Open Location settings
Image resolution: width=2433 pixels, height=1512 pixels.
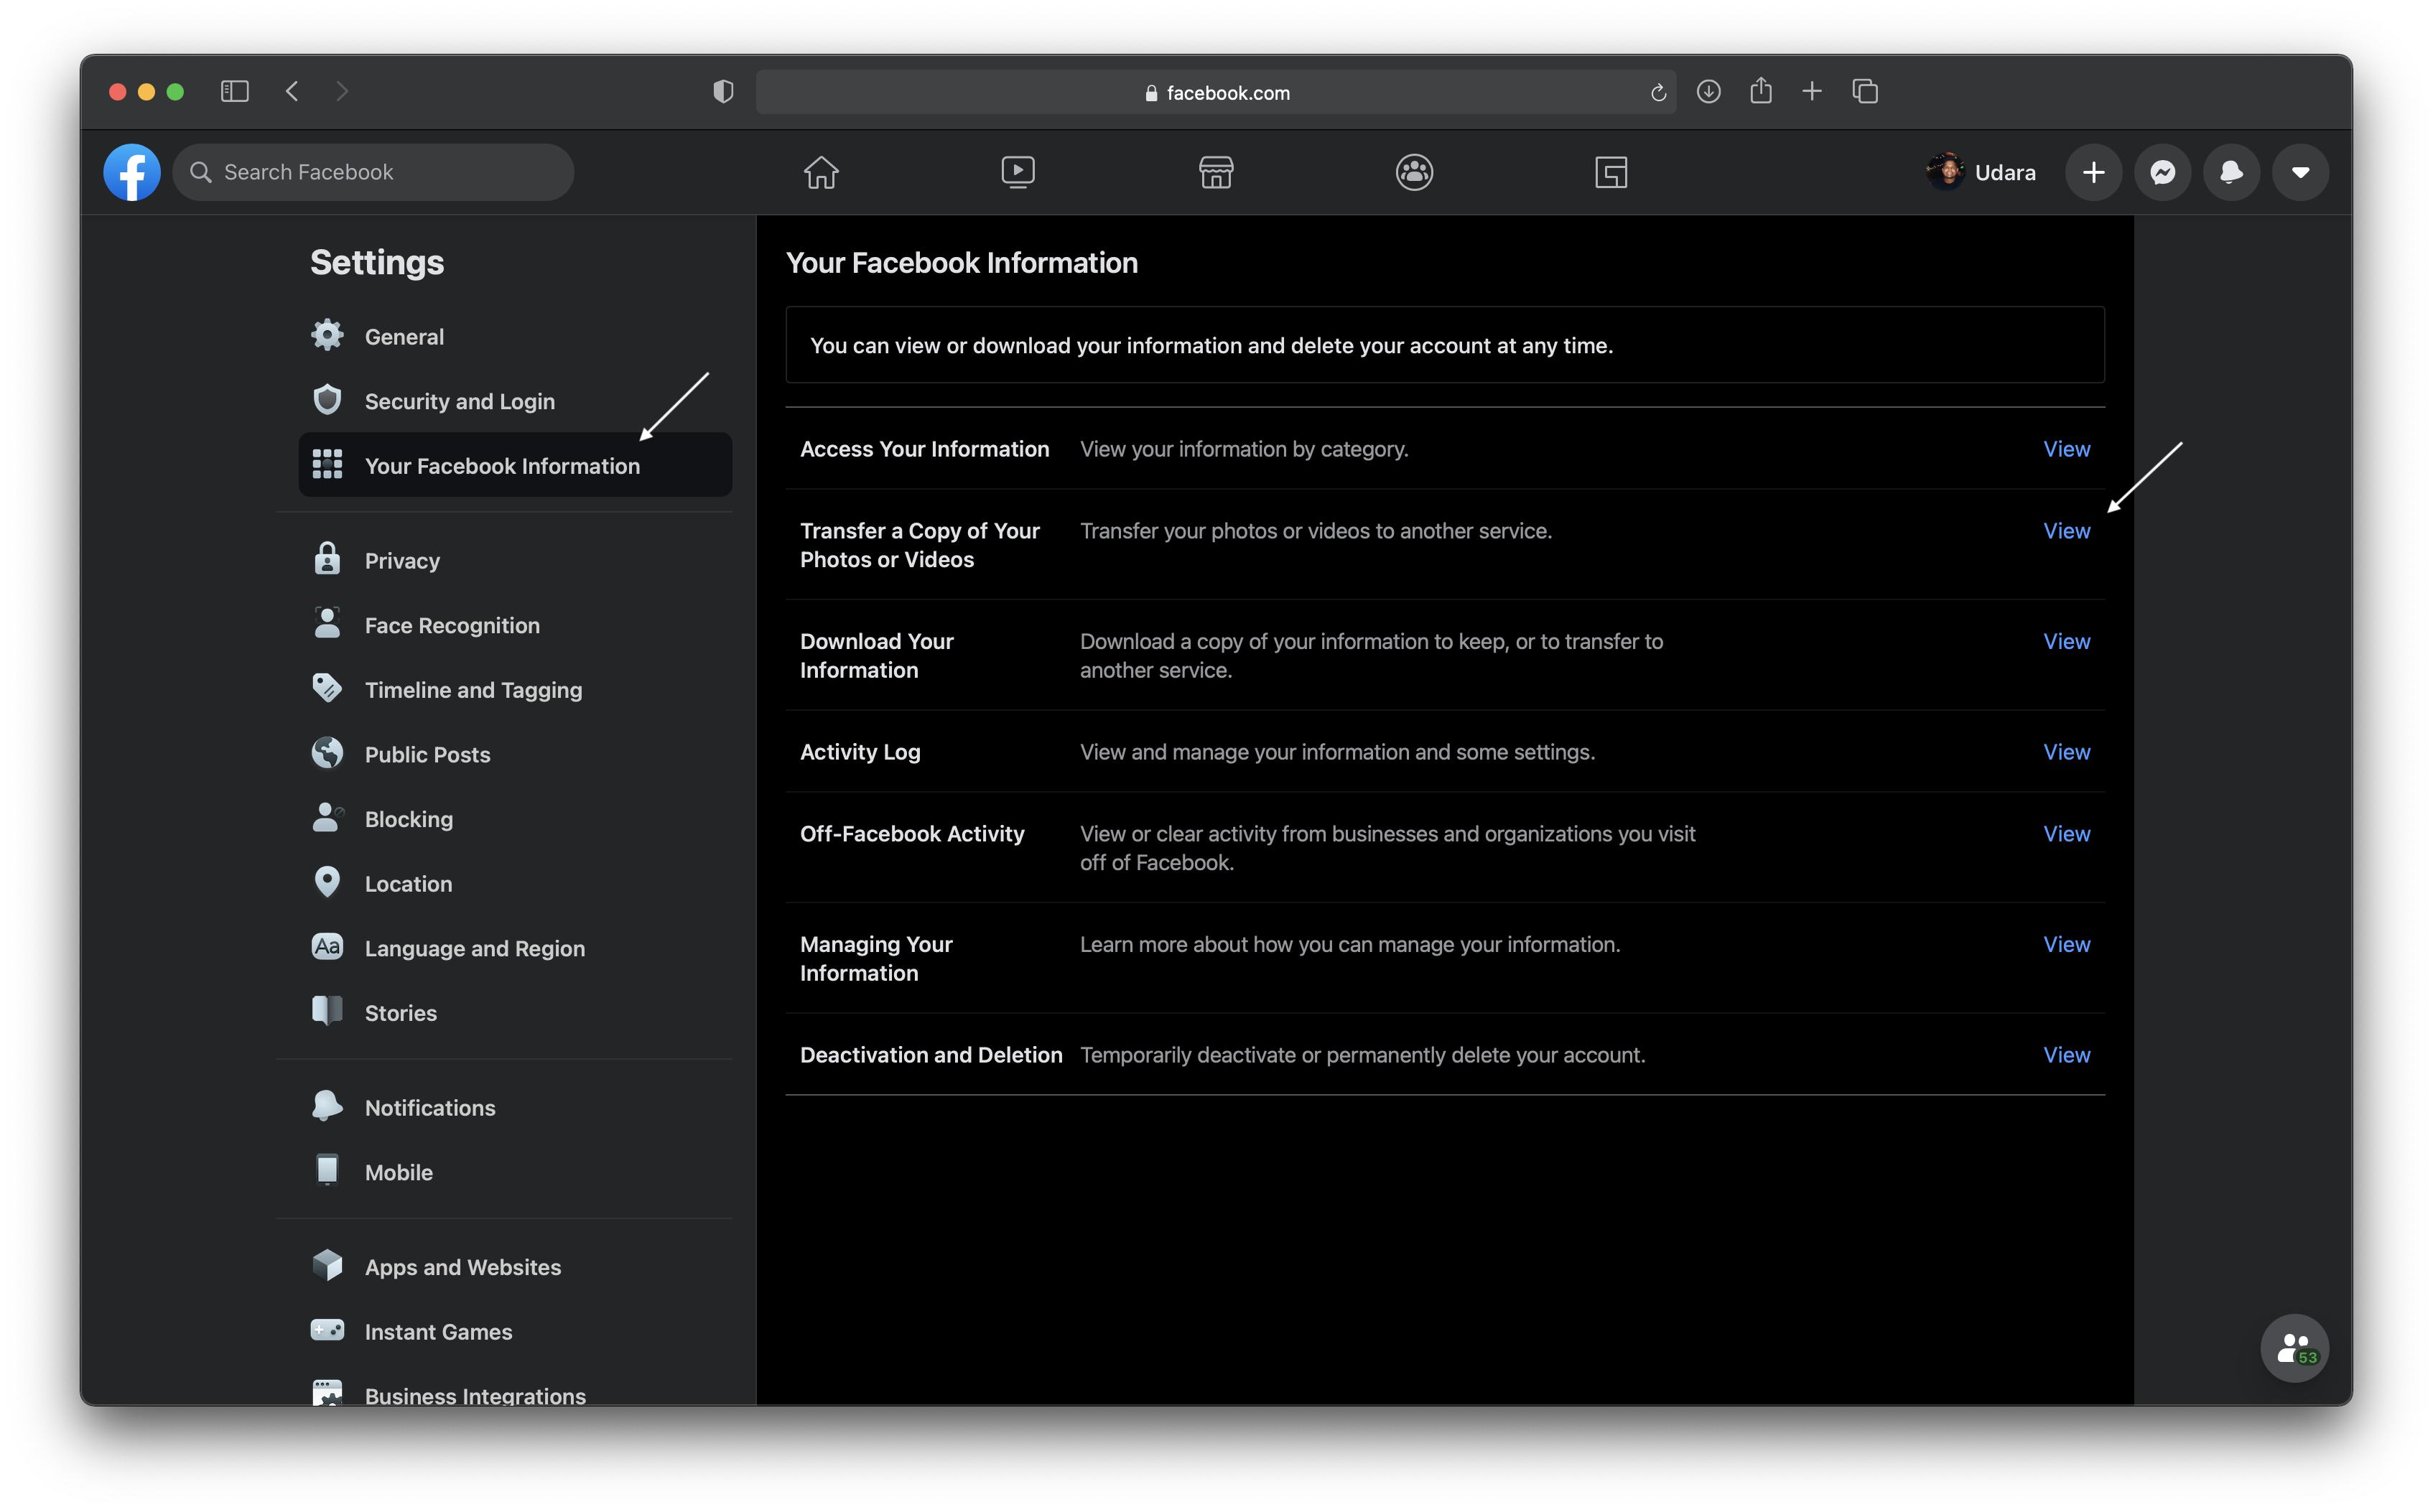pyautogui.click(x=515, y=884)
